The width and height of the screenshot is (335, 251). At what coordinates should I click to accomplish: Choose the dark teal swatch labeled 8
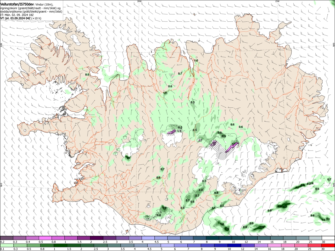(x=212, y=238)
